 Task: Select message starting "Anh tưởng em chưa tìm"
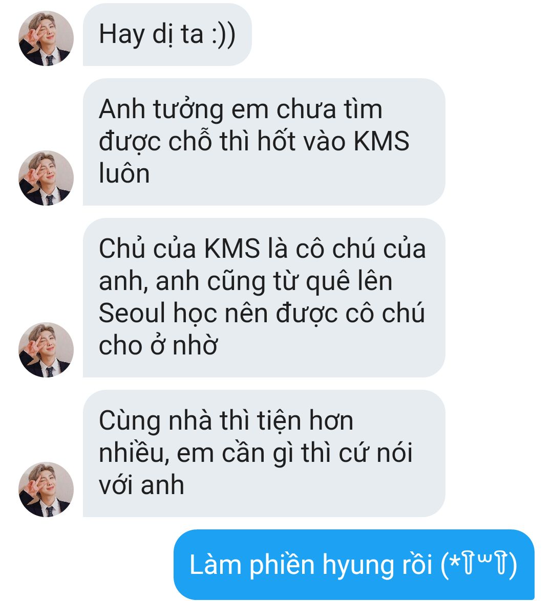pos(264,142)
